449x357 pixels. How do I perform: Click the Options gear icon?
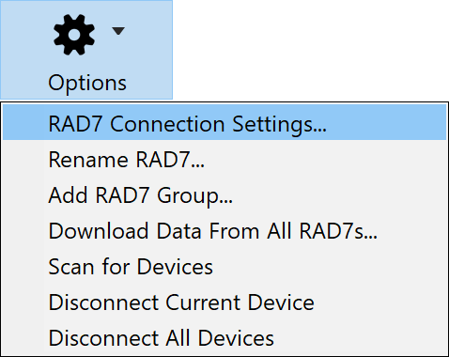tap(74, 35)
